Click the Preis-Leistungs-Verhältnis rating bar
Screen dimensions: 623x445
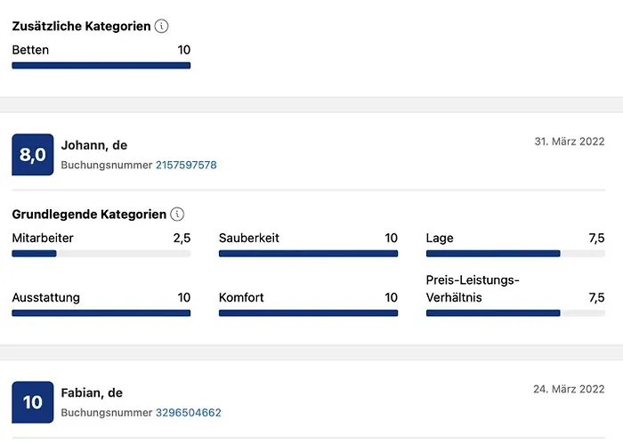point(515,313)
